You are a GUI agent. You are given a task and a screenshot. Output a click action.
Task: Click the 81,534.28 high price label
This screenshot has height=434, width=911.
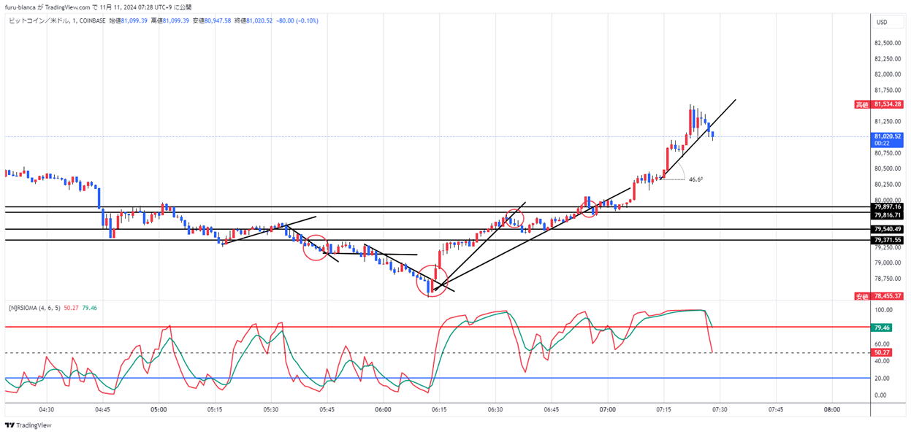(888, 104)
